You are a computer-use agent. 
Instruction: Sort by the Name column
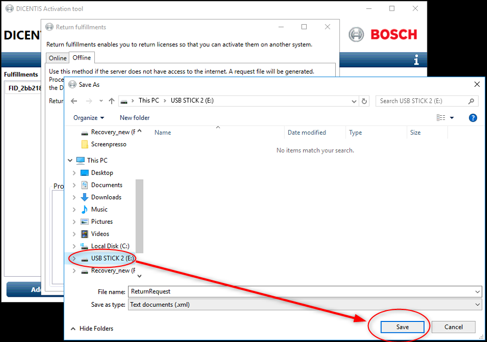(163, 133)
